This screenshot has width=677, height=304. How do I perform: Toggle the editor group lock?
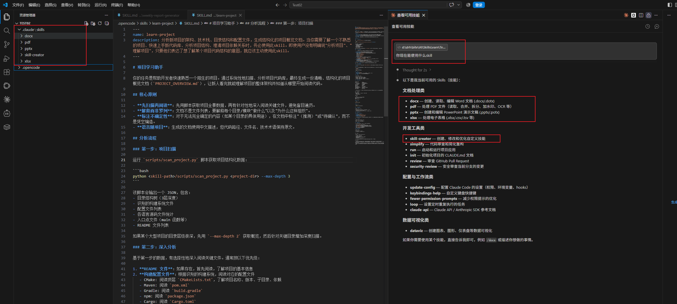tap(649, 15)
